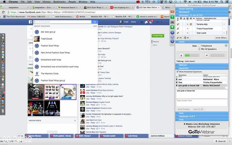The height and width of the screenshot is (145, 232).
Task: Click Home link in Facebook header
Action: point(133,22)
